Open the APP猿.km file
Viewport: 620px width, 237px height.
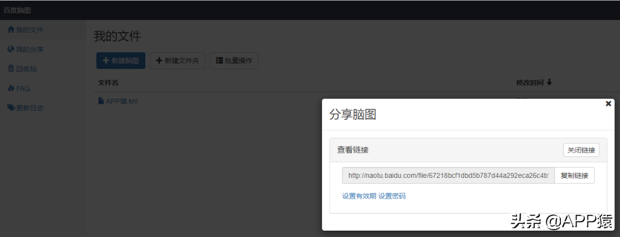tap(118, 101)
